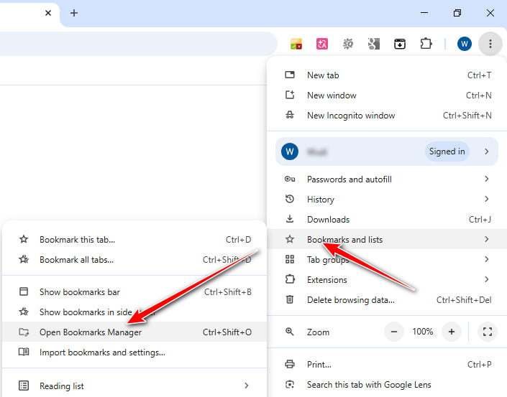This screenshot has width=507, height=397.
Task: Click the key icon beside Passwords
Action: [x=290, y=179]
